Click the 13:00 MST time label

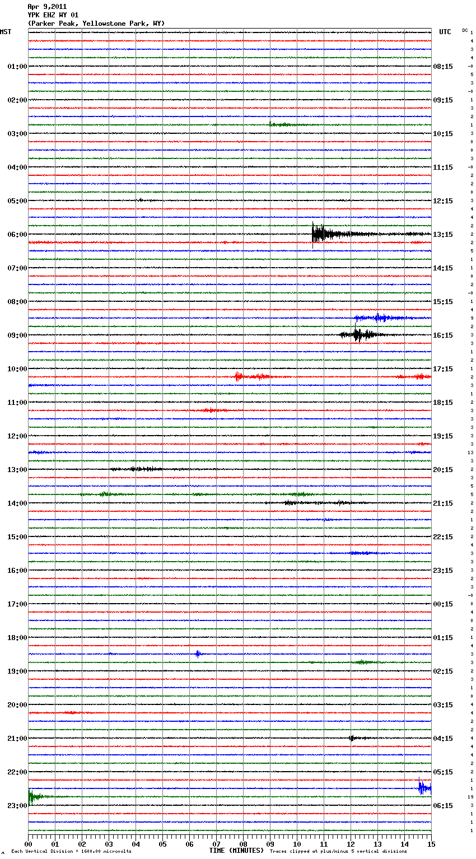coord(17,470)
